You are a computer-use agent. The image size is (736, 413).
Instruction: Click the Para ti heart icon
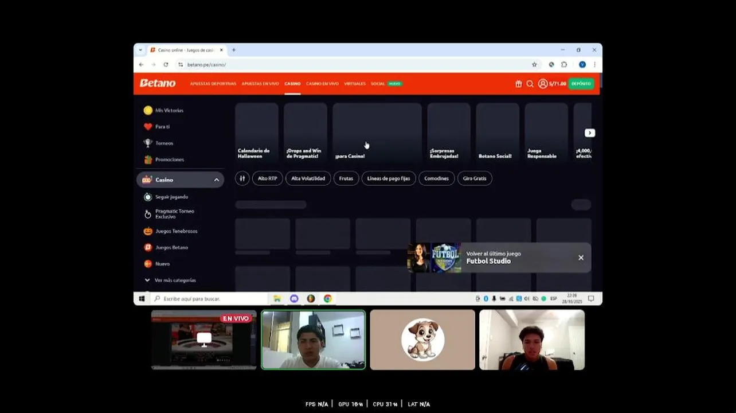point(148,127)
